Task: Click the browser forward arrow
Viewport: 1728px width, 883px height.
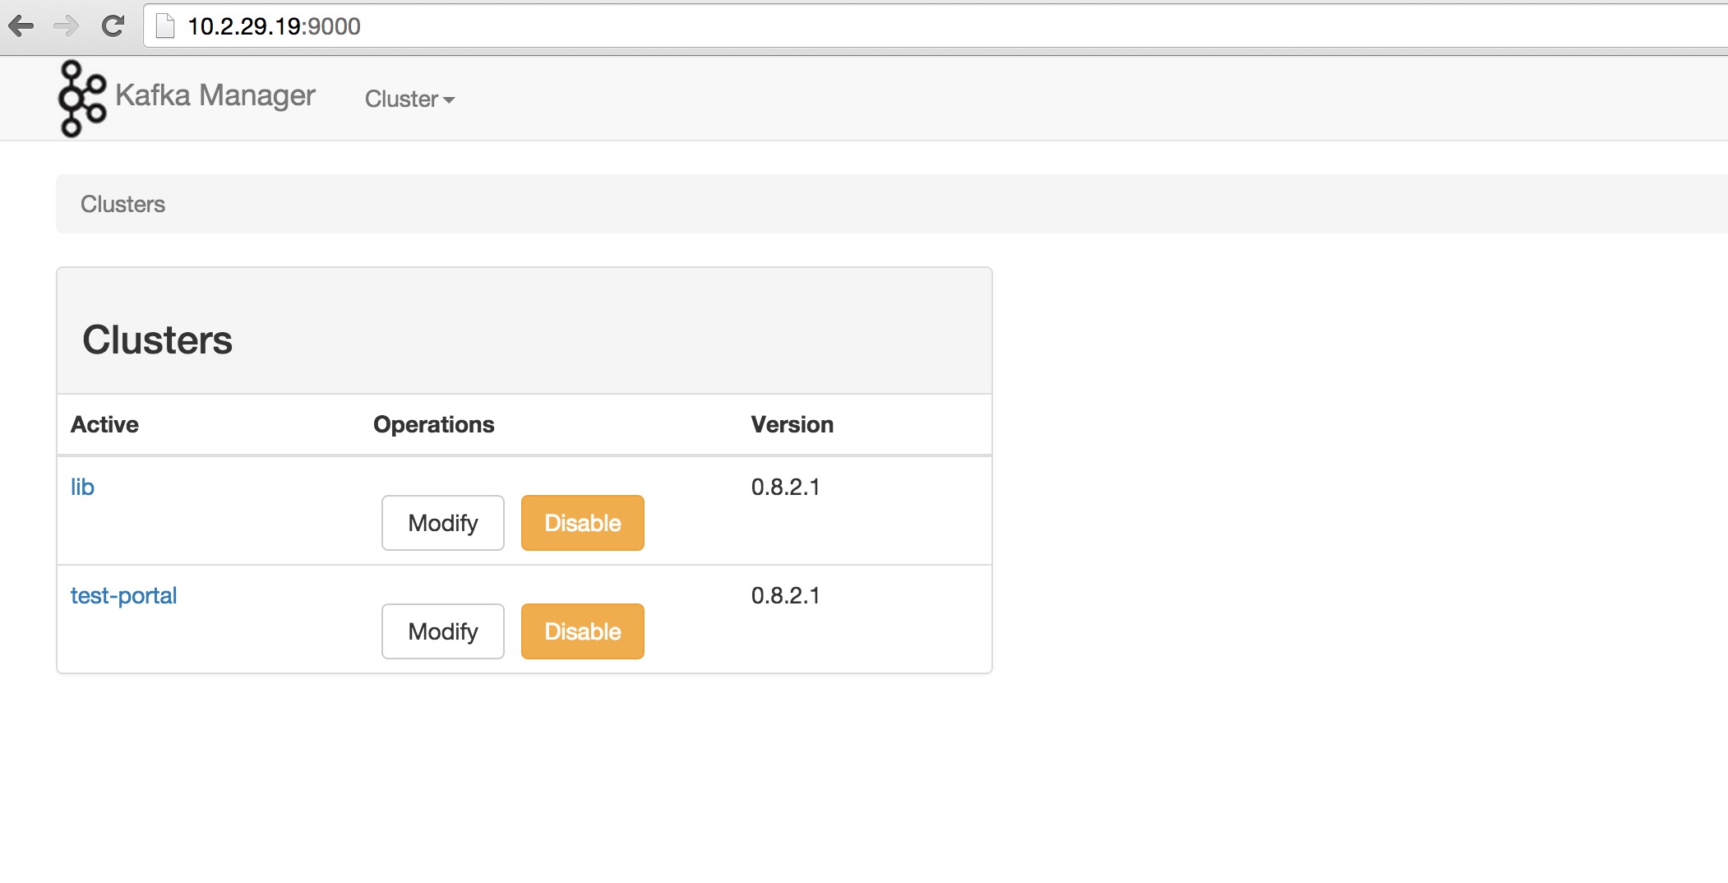Action: (66, 26)
